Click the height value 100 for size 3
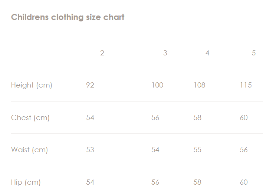 157,85
